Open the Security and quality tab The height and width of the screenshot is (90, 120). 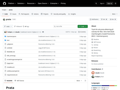click(58, 14)
